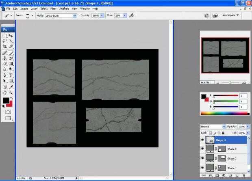
Task: Open the Filter menu
Action: click(53, 8)
